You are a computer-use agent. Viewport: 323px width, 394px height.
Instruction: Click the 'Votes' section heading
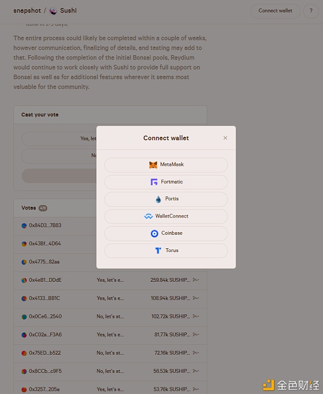coord(29,208)
